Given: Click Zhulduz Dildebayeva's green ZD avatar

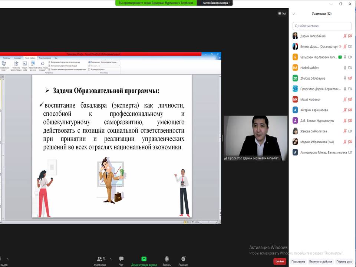Looking at the screenshot, I should [295, 78].
